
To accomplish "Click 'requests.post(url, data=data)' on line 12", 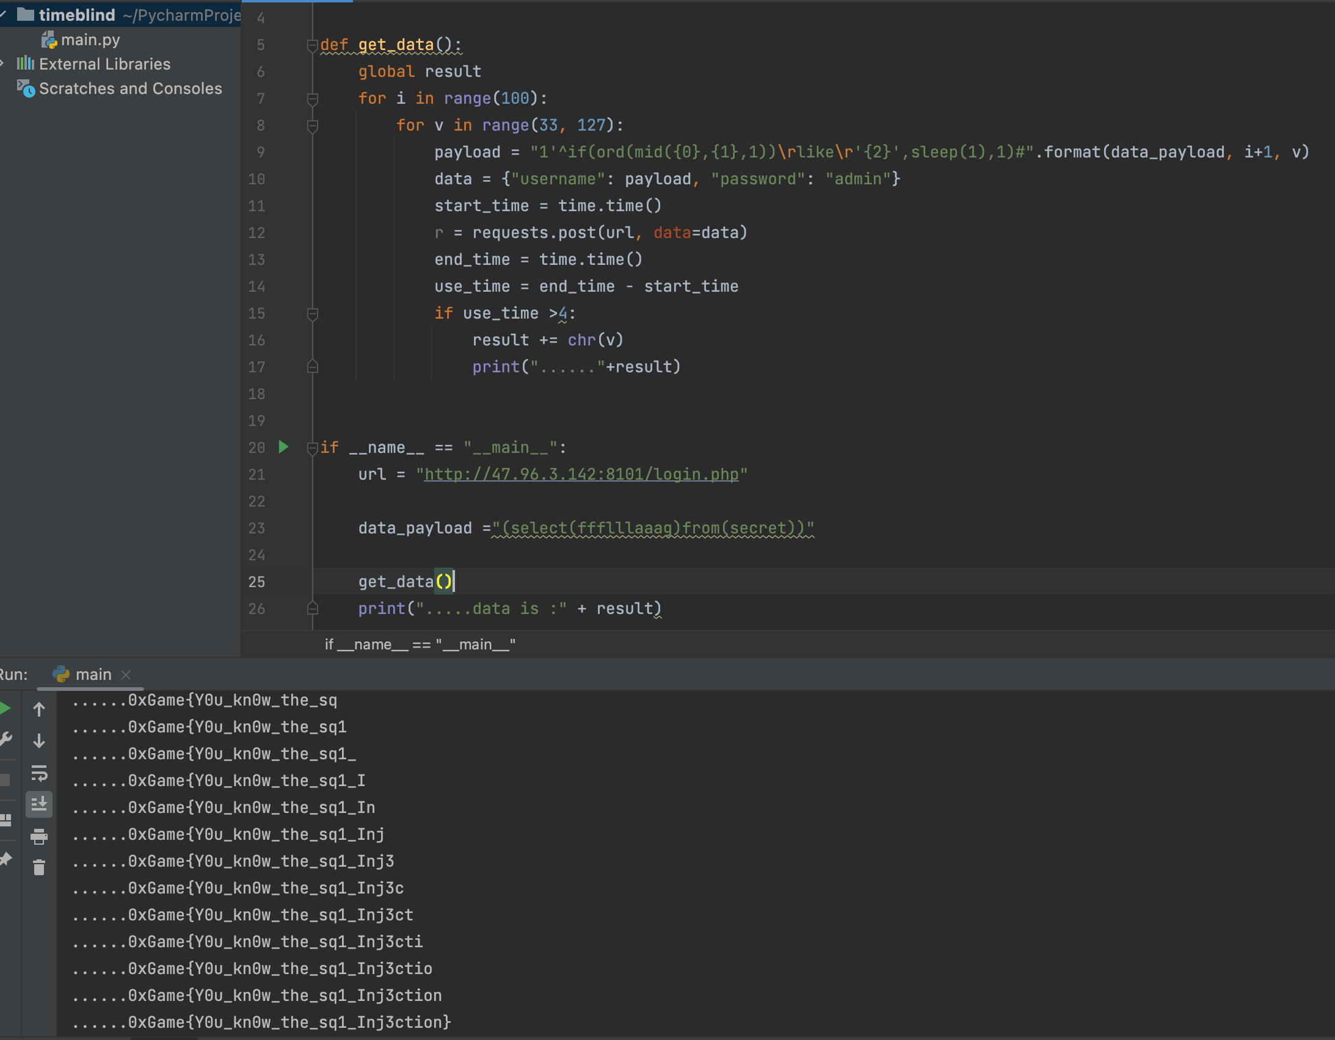I will pos(609,233).
